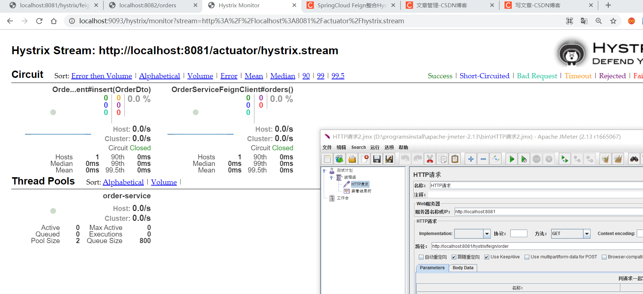Collapse all nodes with minus icon
Viewport: 643px width, 294px height.
point(483,159)
